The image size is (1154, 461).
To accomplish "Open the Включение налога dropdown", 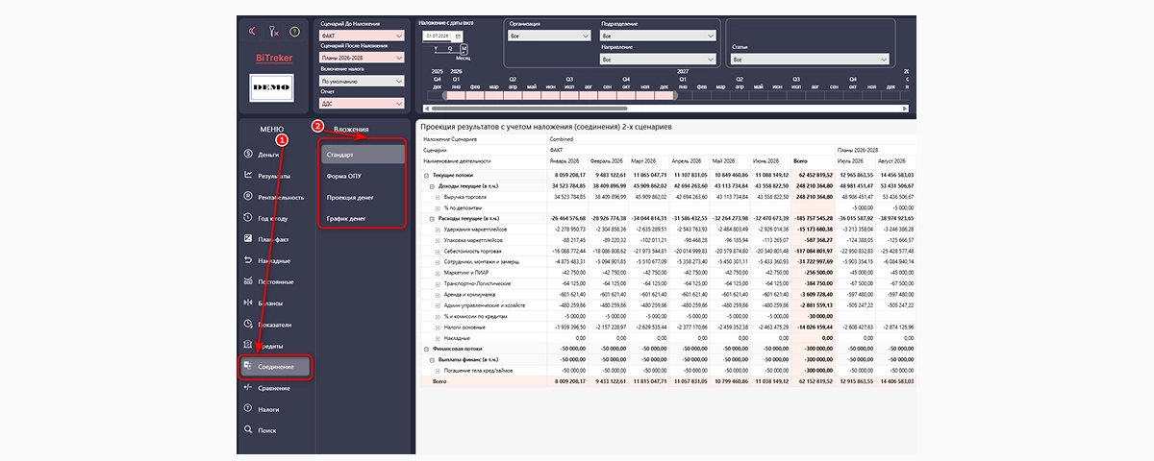I will 362,81.
